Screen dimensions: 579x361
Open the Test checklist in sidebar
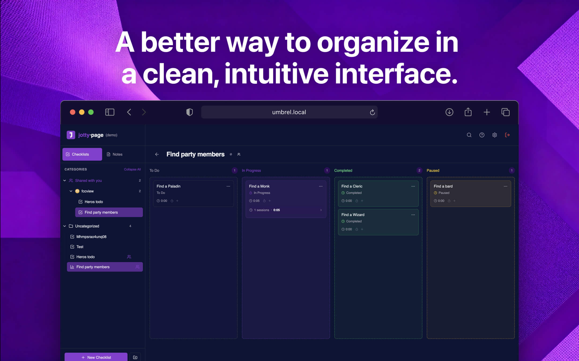80,247
